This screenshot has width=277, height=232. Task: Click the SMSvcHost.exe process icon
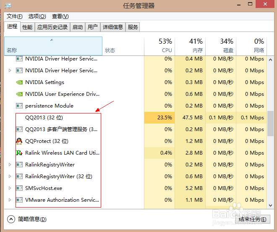click(19, 188)
